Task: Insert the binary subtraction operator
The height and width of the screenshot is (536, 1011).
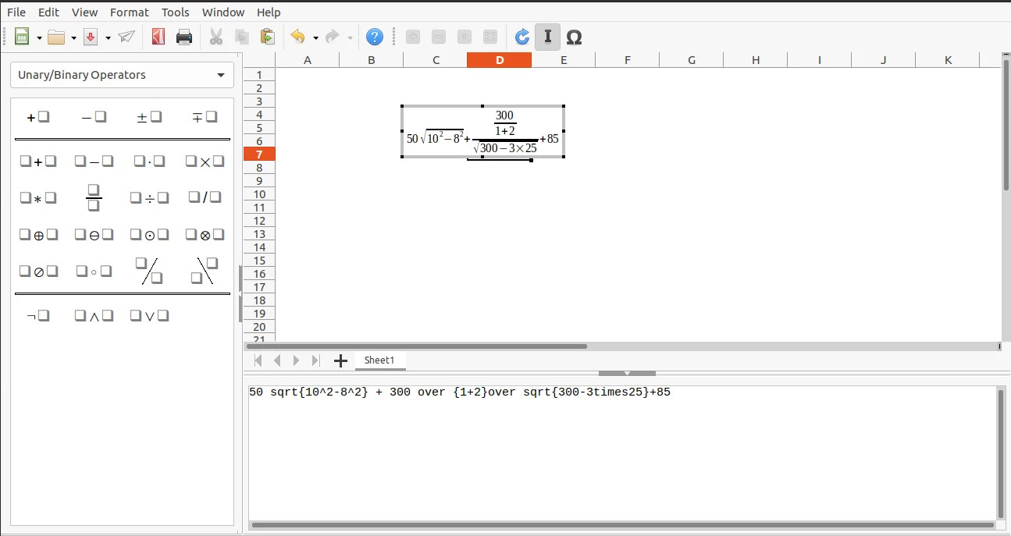Action: click(94, 162)
